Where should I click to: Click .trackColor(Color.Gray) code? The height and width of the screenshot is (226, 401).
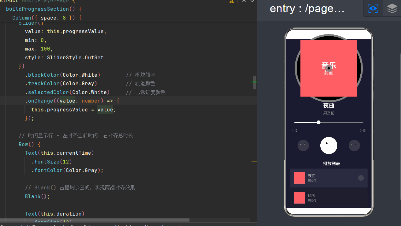click(61, 84)
